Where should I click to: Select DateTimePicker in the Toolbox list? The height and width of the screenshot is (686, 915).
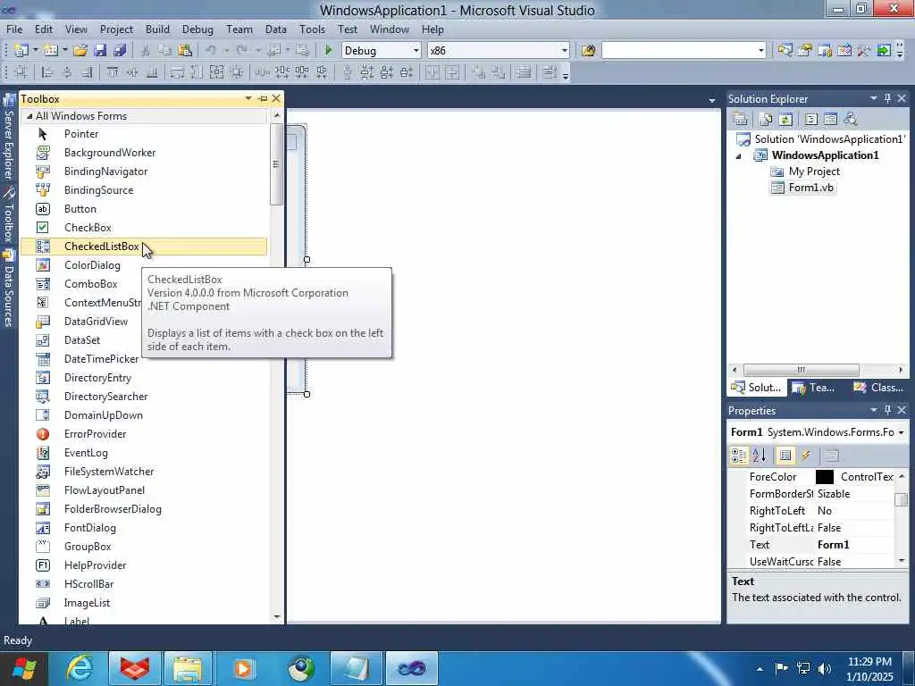pyautogui.click(x=102, y=359)
